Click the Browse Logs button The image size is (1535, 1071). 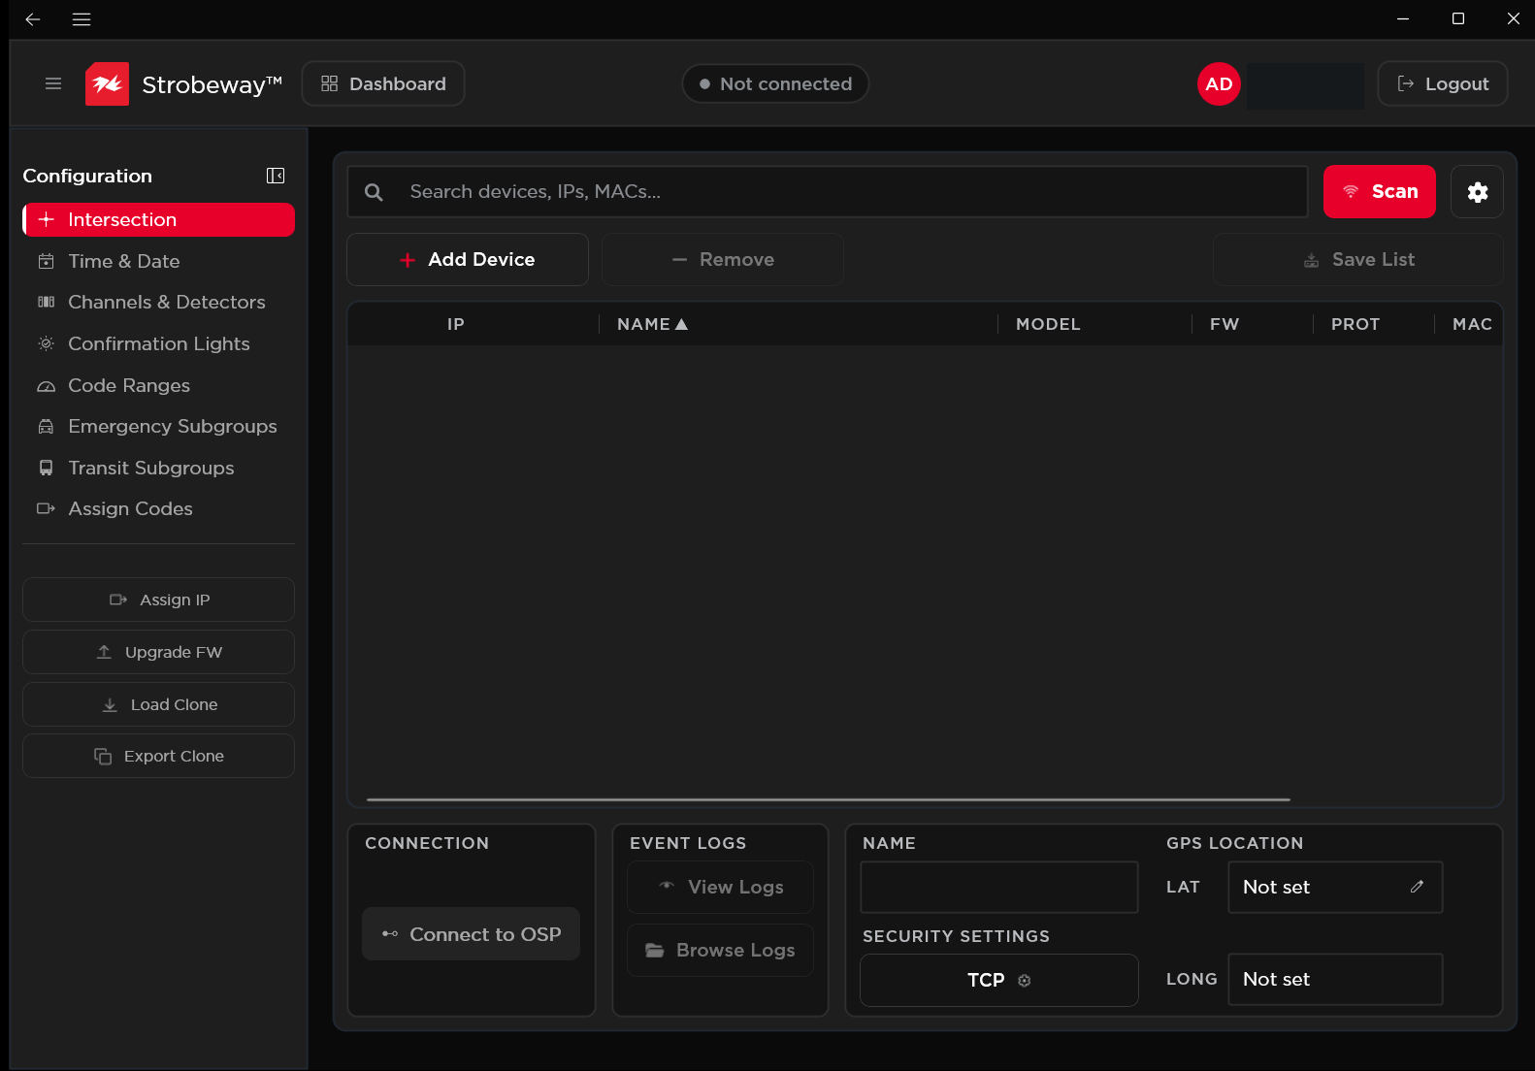point(721,950)
